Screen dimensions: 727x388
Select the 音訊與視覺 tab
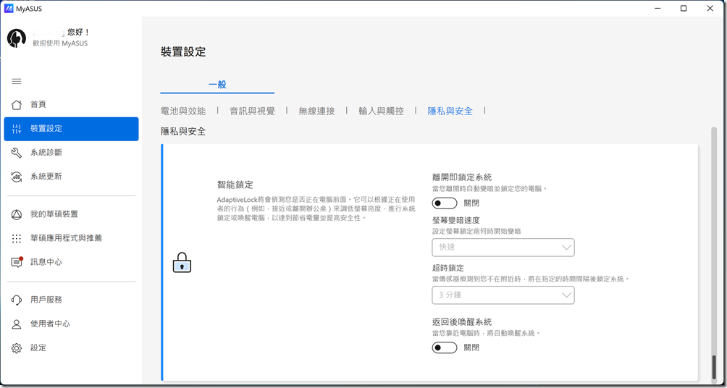(x=252, y=111)
